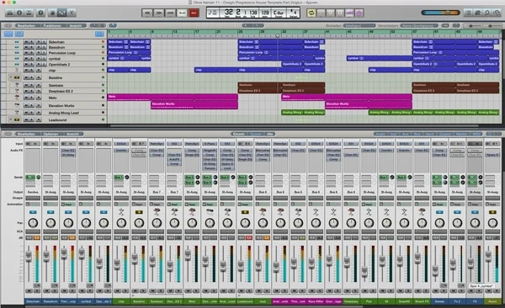
Task: Mute the Melo track in track header
Action: click(x=26, y=98)
